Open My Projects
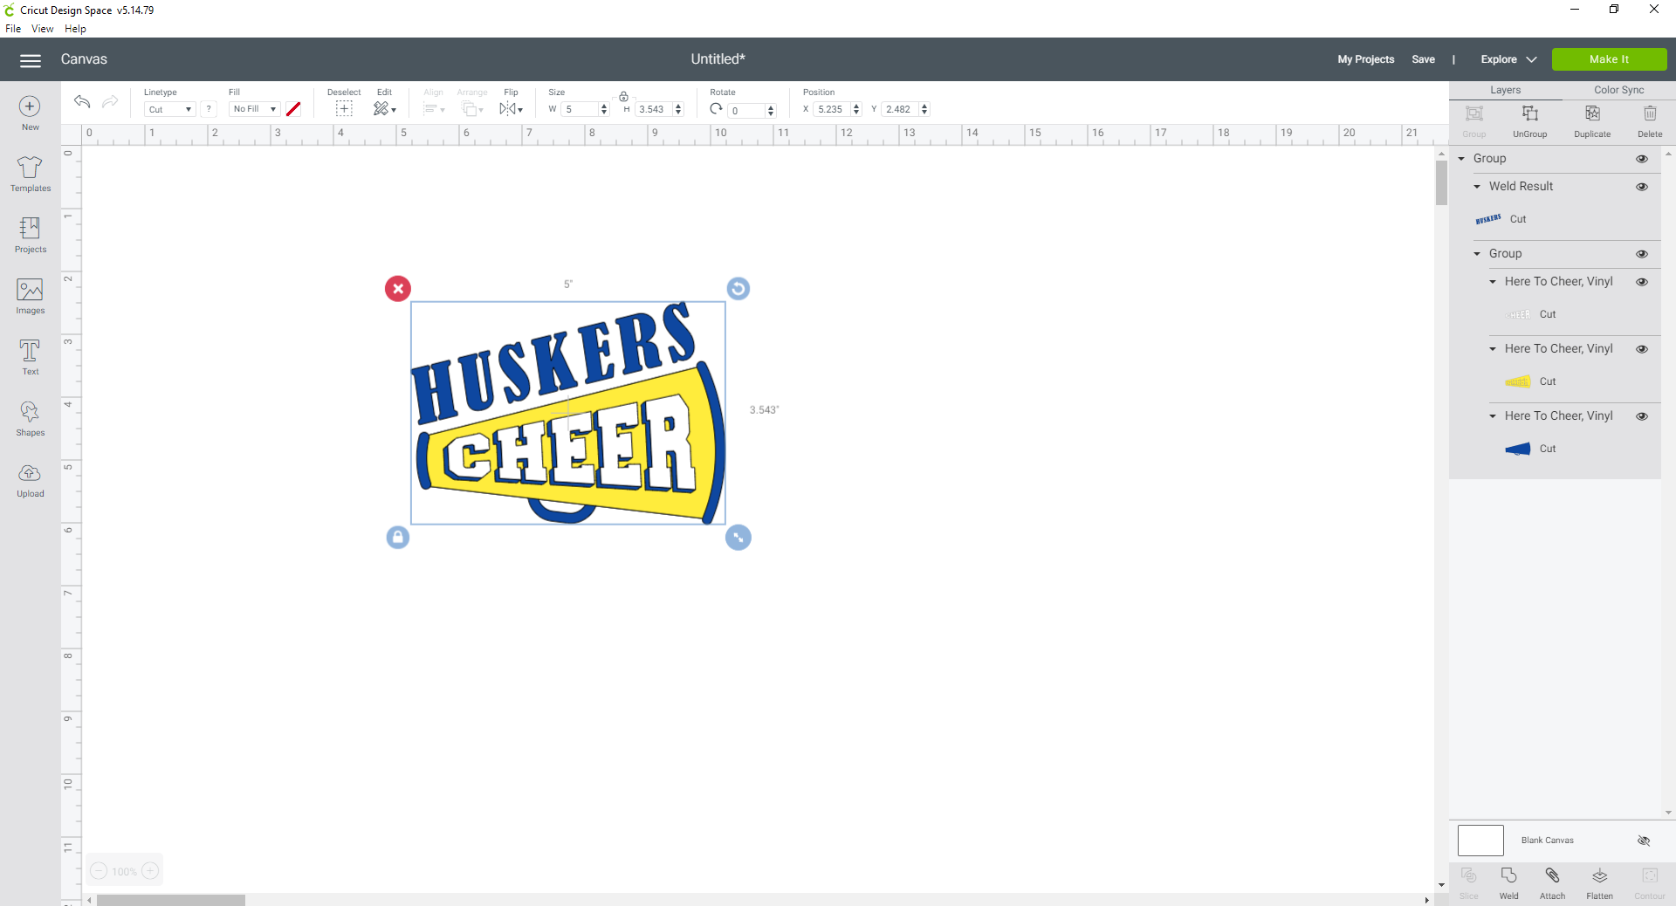The height and width of the screenshot is (906, 1676). tap(1365, 59)
